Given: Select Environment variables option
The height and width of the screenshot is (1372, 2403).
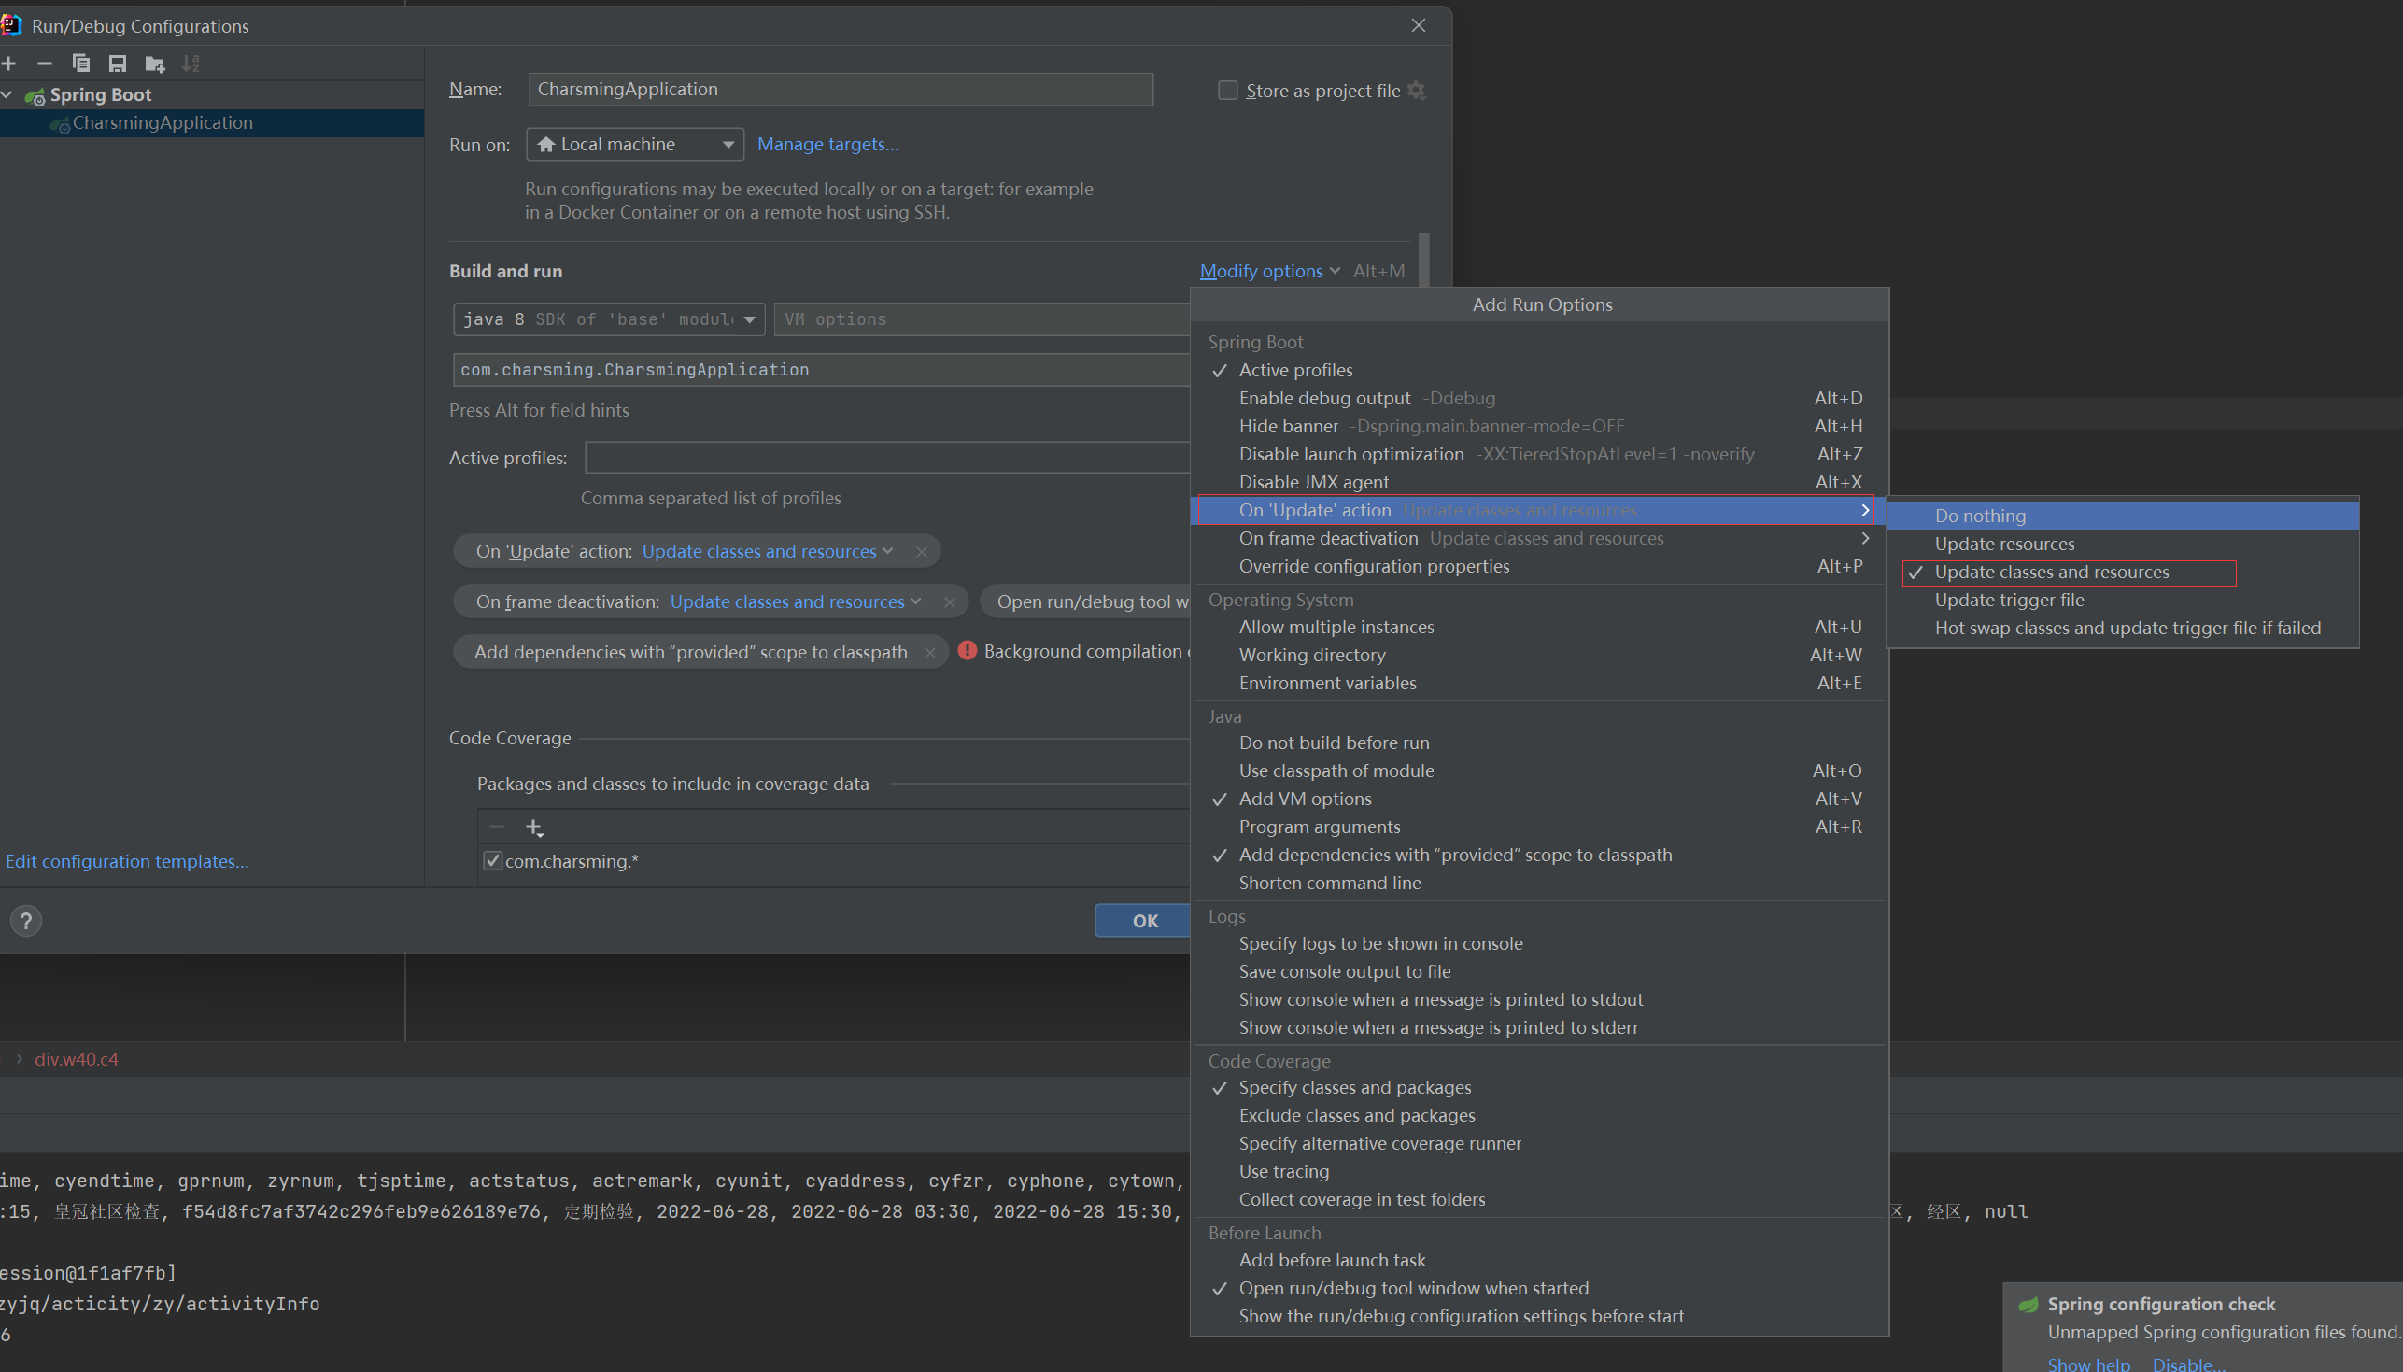Looking at the screenshot, I should [x=1540, y=683].
